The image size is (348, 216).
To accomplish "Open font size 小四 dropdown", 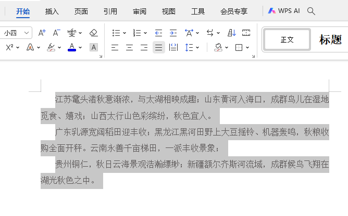I will [x=27, y=33].
